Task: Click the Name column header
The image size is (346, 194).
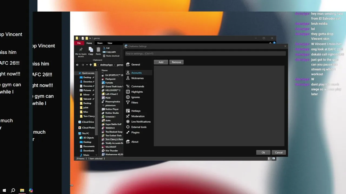Action: [105, 70]
